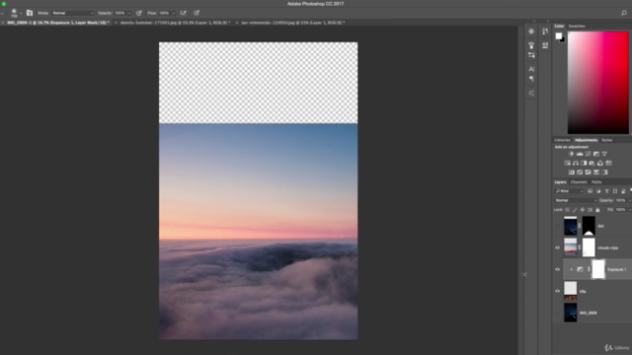The height and width of the screenshot is (355, 632).
Task: Open the Character panel icon
Action: click(531, 69)
